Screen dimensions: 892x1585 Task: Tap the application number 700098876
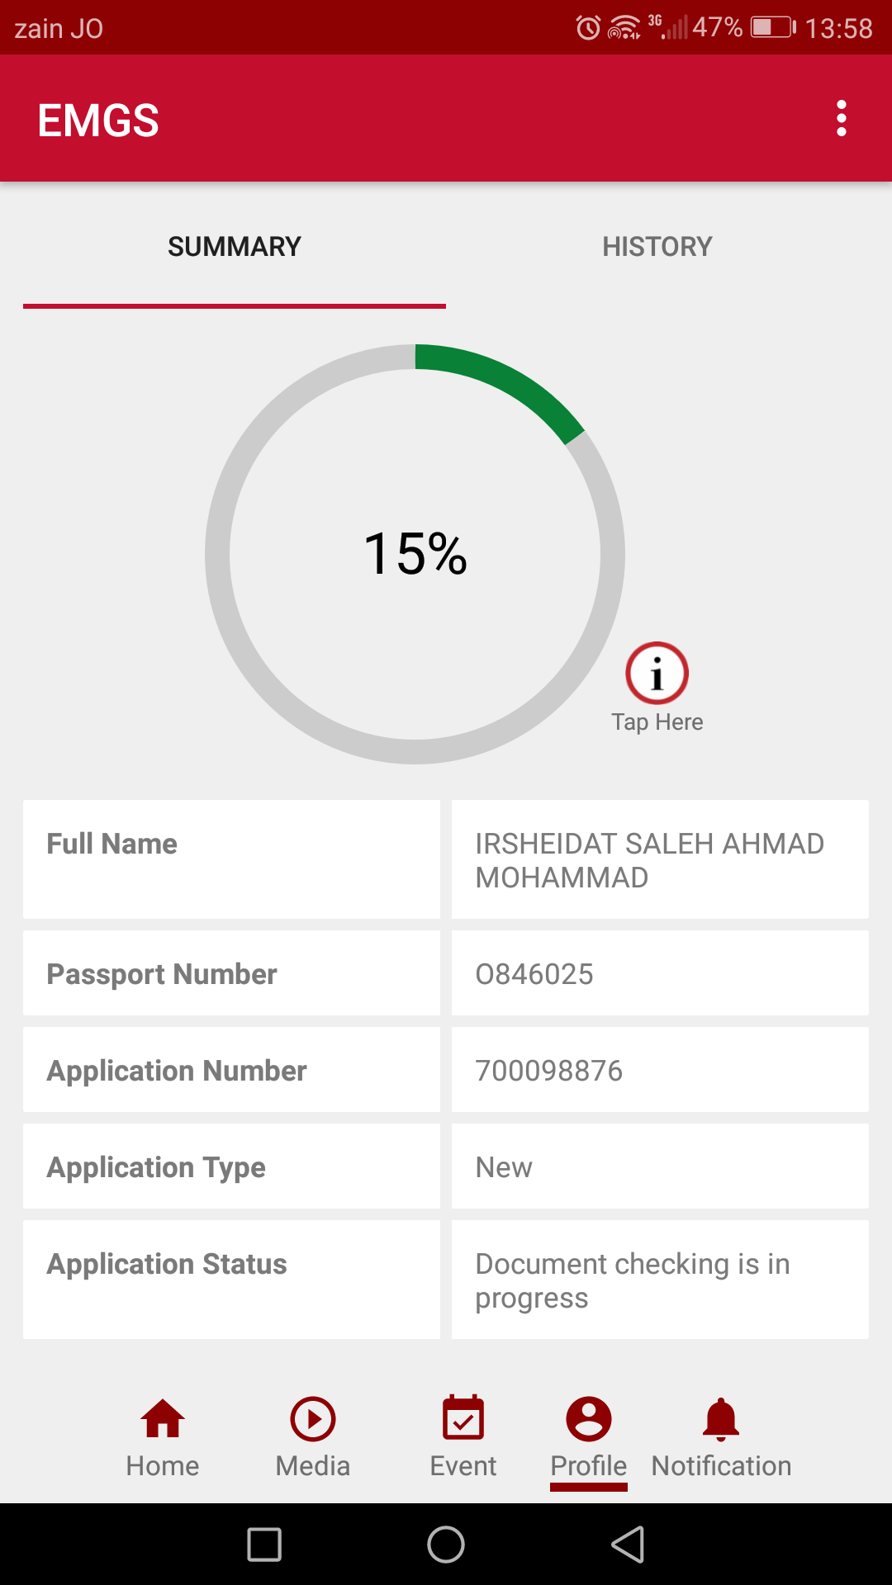549,1071
